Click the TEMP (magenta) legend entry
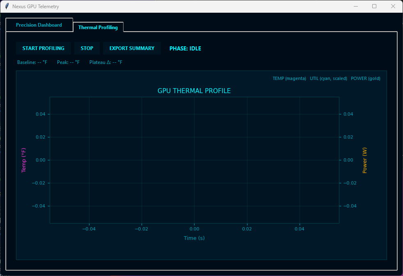This screenshot has height=276, width=403. tap(289, 78)
